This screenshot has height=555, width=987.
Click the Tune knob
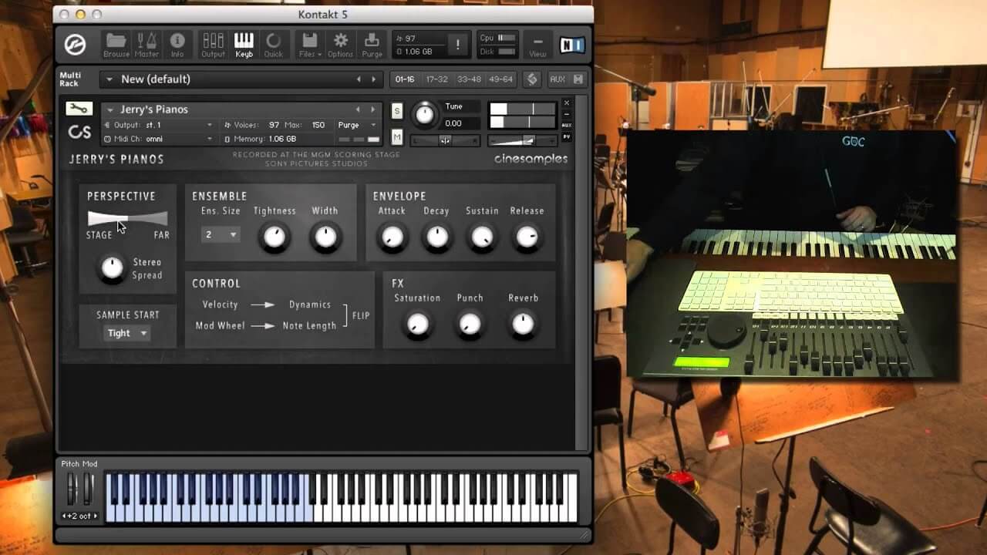pyautogui.click(x=425, y=115)
